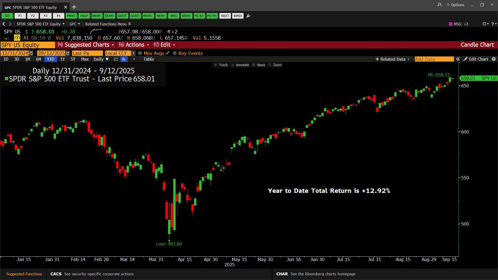Select the 1Y range tab
The width and height of the screenshot is (498, 280).
coord(63,59)
